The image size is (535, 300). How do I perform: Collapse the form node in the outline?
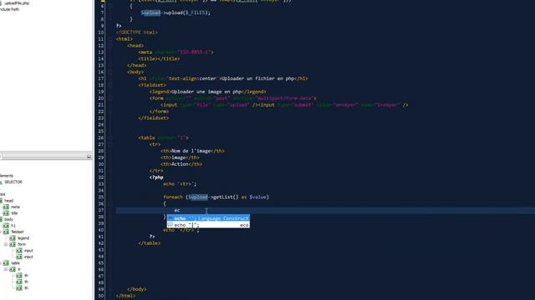(6, 244)
